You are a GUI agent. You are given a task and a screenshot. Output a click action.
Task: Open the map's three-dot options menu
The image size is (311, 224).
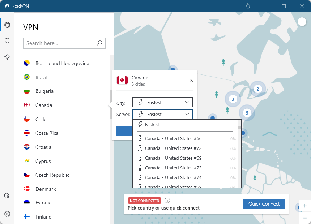pos(302,22)
